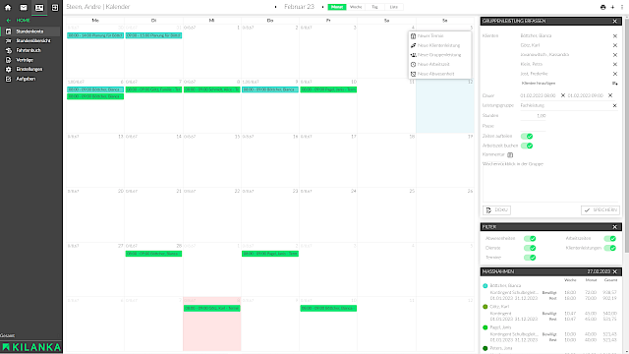Click Klienten hinzufügen field

pos(565,83)
